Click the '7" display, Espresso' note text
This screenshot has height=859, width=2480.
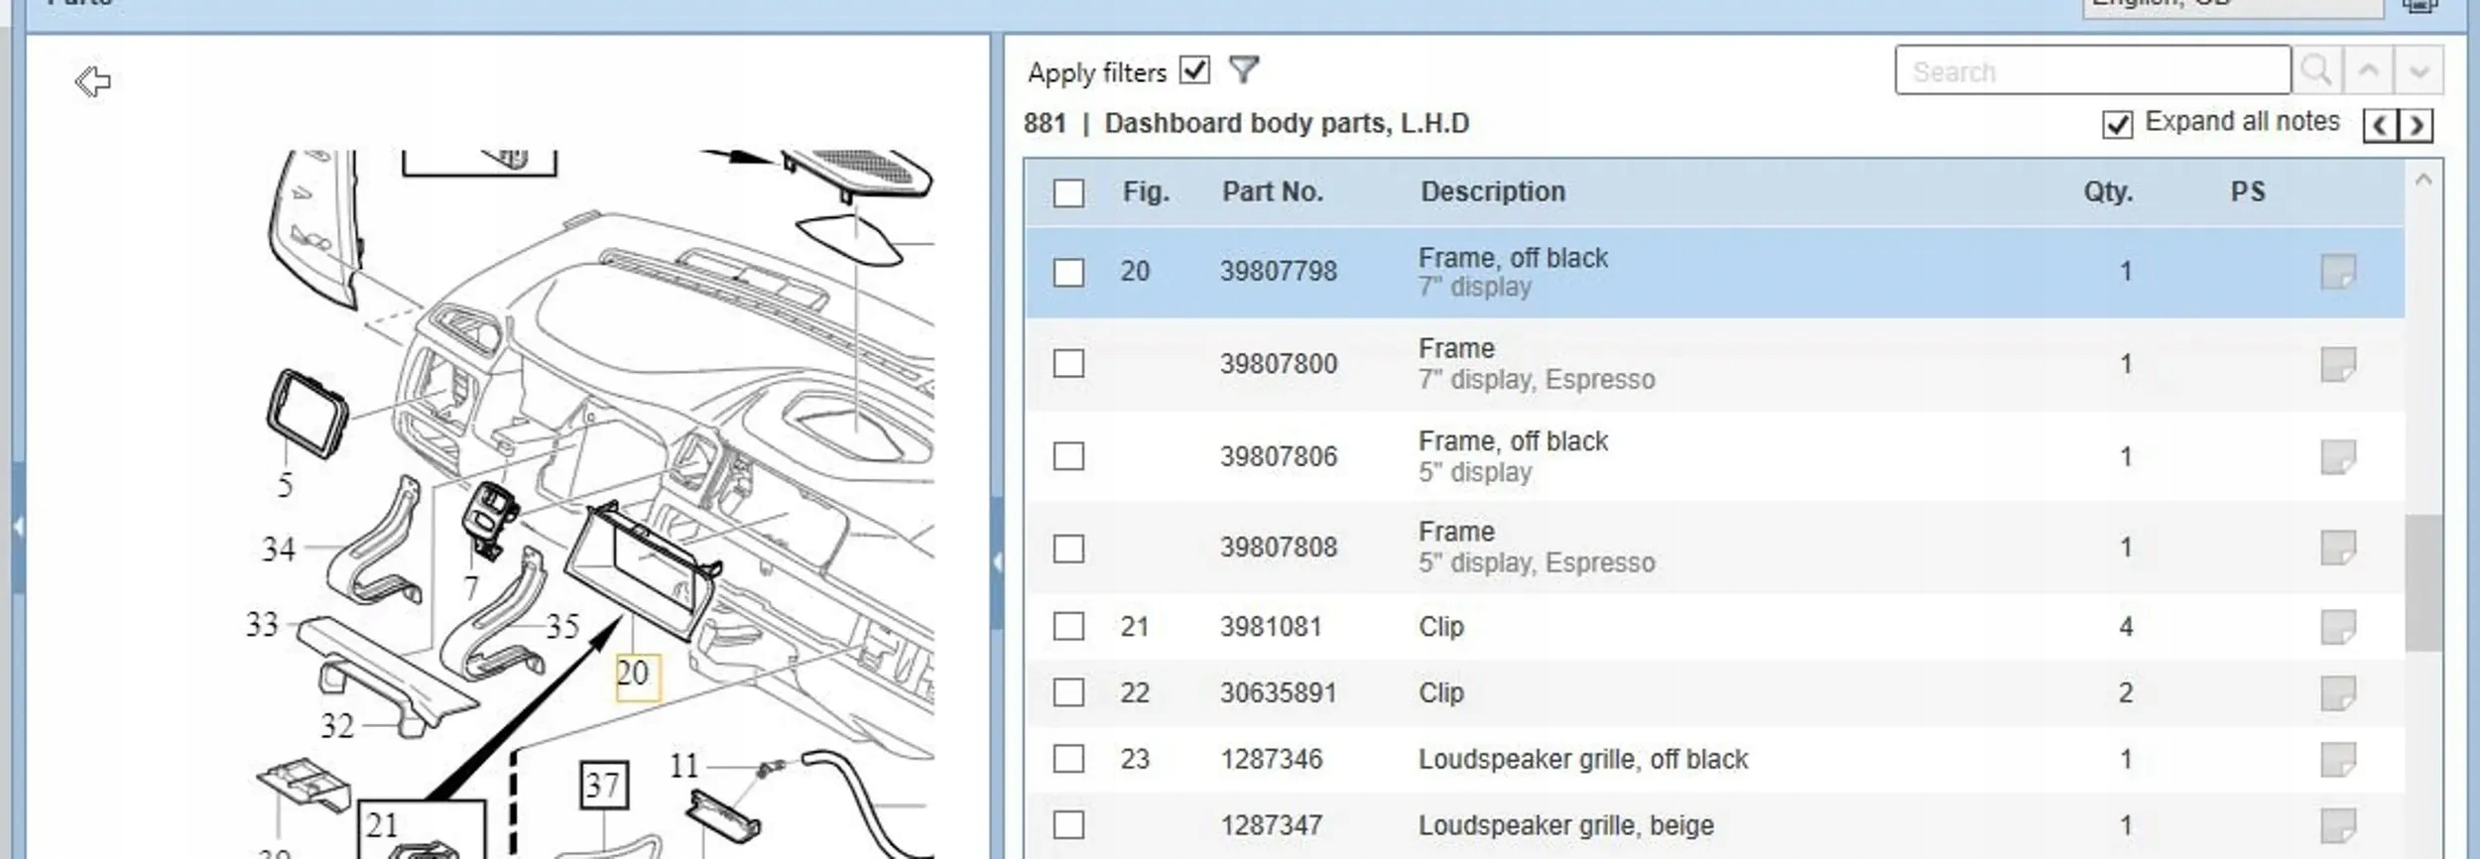coord(1537,380)
